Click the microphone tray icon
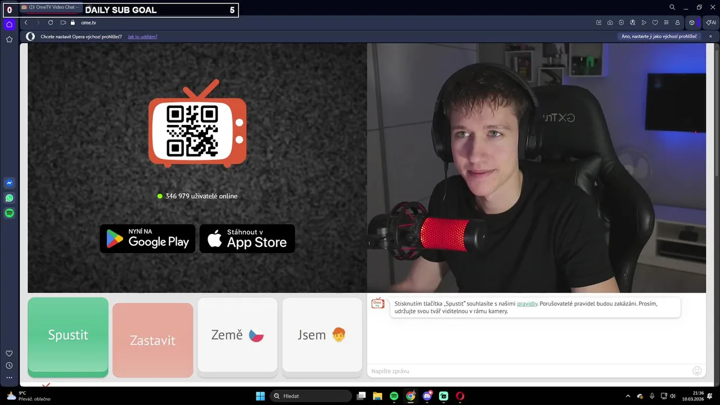The width and height of the screenshot is (720, 405). click(652, 396)
